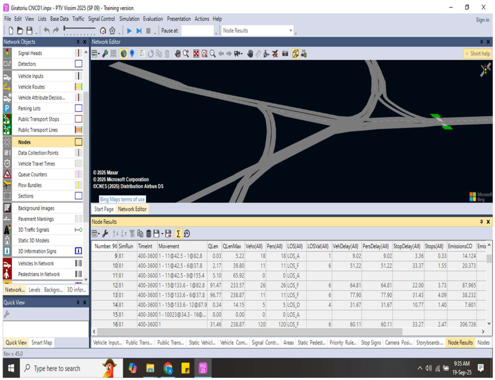Open the Network Editor layout dropdown

pos(95,54)
